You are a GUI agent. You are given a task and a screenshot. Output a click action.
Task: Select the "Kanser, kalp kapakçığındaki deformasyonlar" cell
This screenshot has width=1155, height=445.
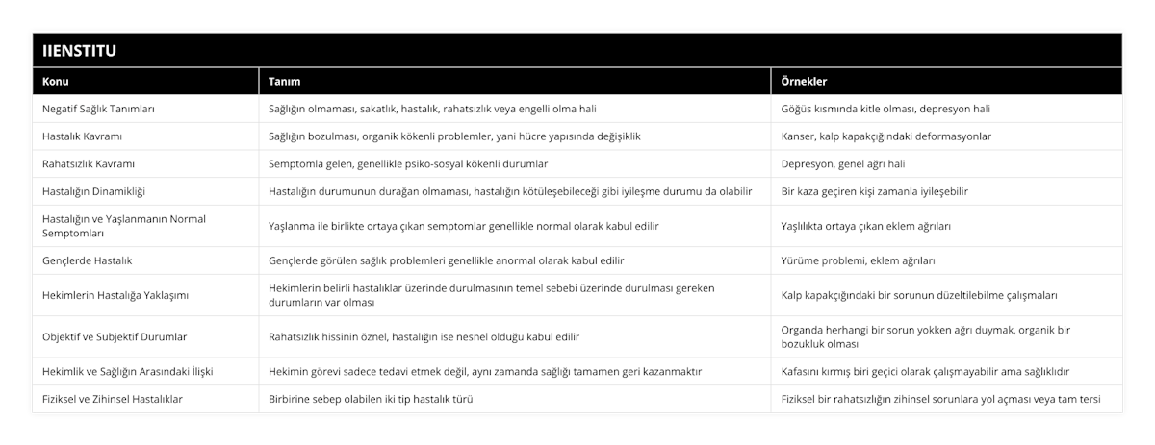pos(885,136)
